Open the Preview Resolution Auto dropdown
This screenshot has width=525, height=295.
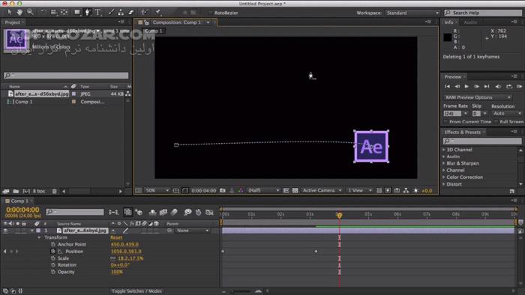pyautogui.click(x=507, y=114)
